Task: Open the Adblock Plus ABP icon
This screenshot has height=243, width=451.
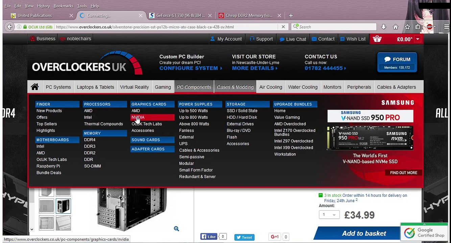Action: pyautogui.click(x=429, y=27)
